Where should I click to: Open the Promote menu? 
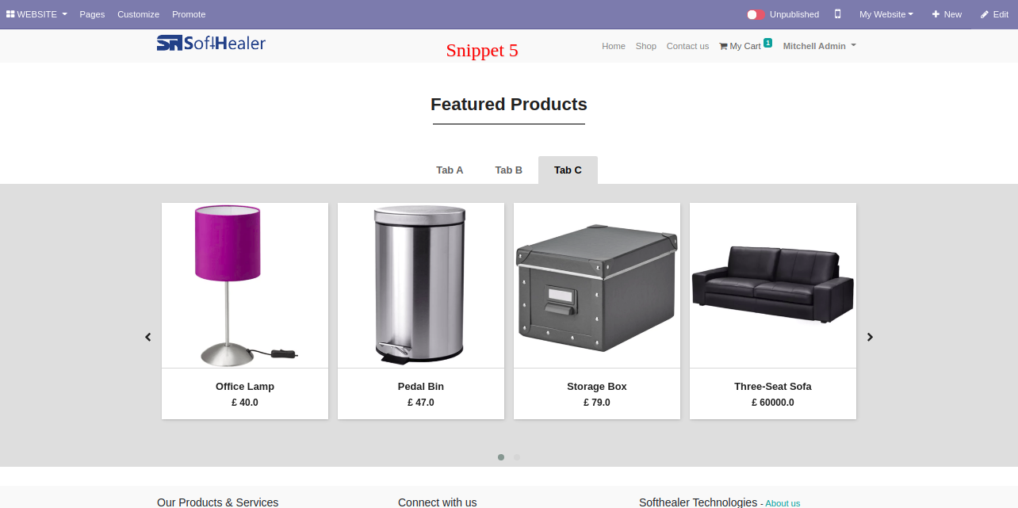(189, 14)
